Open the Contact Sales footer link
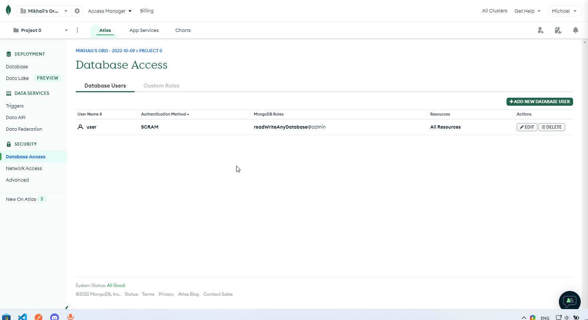Image resolution: width=588 pixels, height=320 pixels. coord(218,294)
